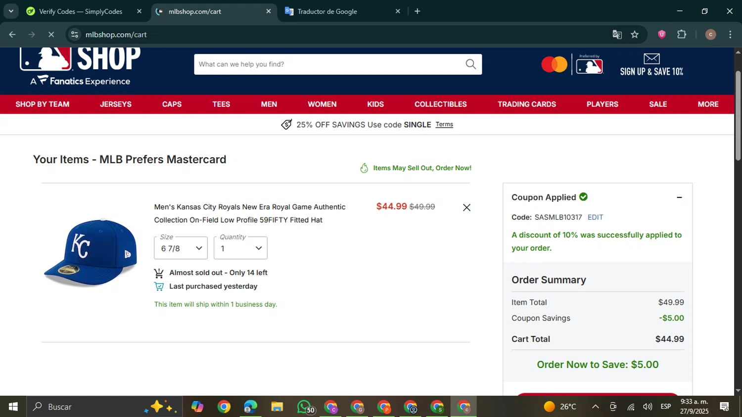Click EDIT next to the coupon code
The height and width of the screenshot is (417, 742).
tap(595, 217)
